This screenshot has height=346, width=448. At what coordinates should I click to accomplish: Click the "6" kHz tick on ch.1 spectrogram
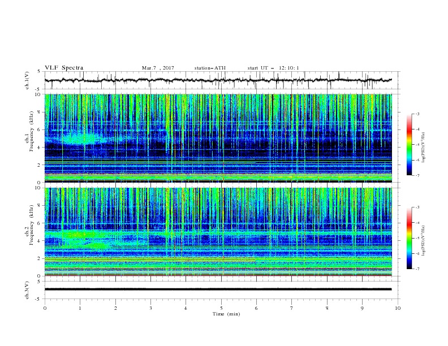pyautogui.click(x=40, y=129)
